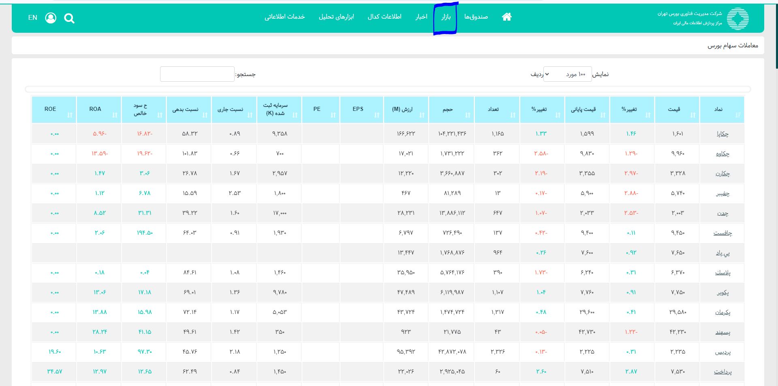Viewport: 778px width, 386px height.
Task: Select ROE cell ۳۴.۵۷
Action: 55,371
